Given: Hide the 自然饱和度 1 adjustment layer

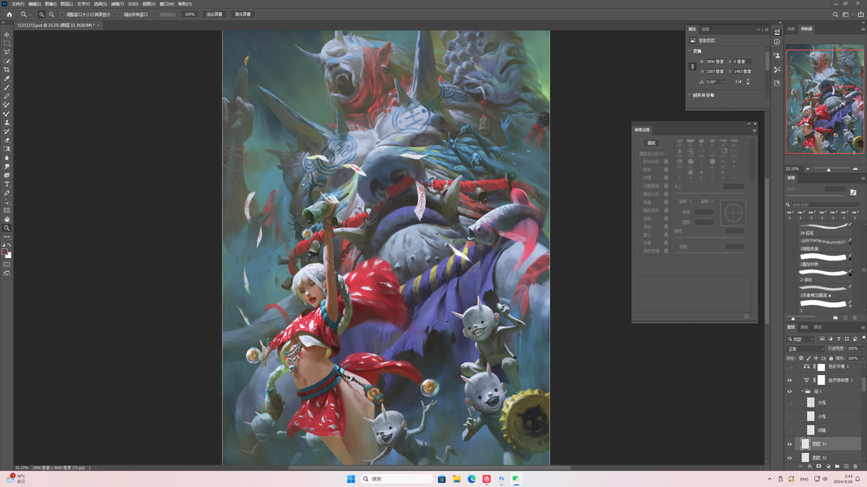Looking at the screenshot, I should point(790,381).
